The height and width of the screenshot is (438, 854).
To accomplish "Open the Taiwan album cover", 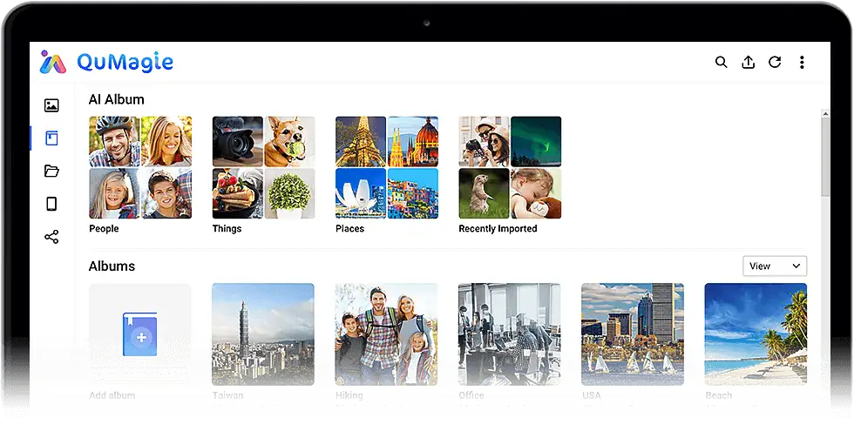I will (263, 334).
